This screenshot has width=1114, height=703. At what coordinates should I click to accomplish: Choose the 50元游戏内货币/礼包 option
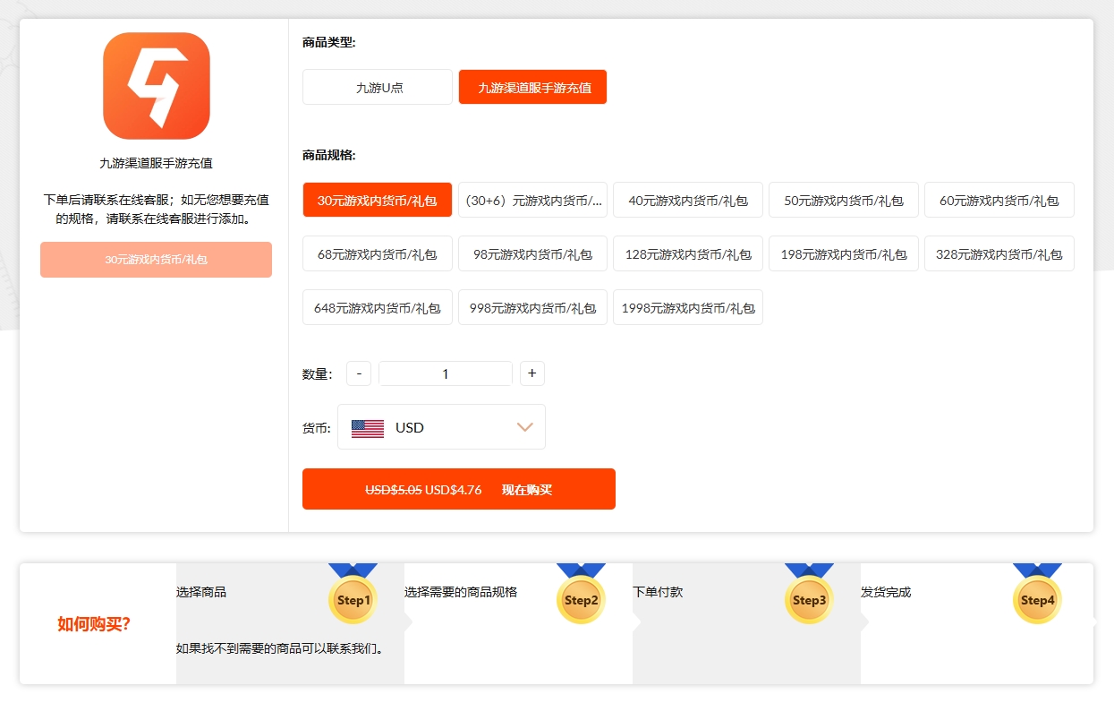click(844, 200)
